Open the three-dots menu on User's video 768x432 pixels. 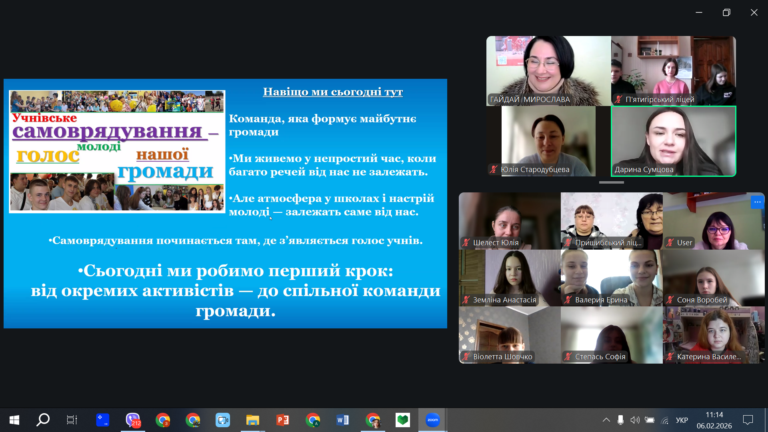click(757, 202)
